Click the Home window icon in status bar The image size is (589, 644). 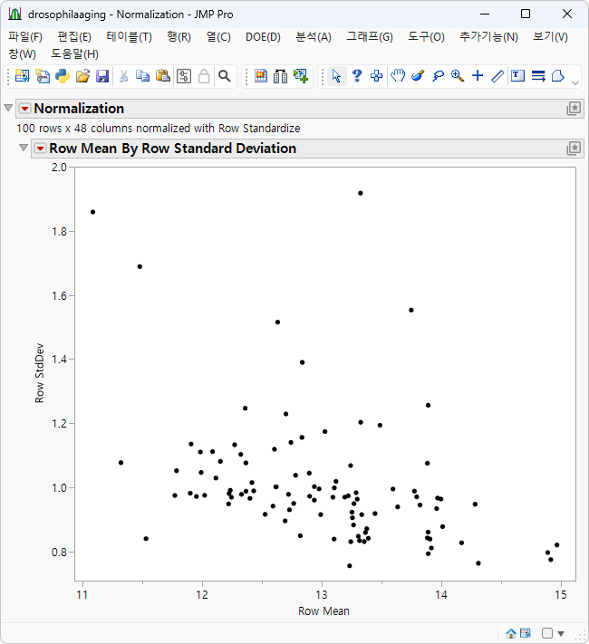[511, 634]
